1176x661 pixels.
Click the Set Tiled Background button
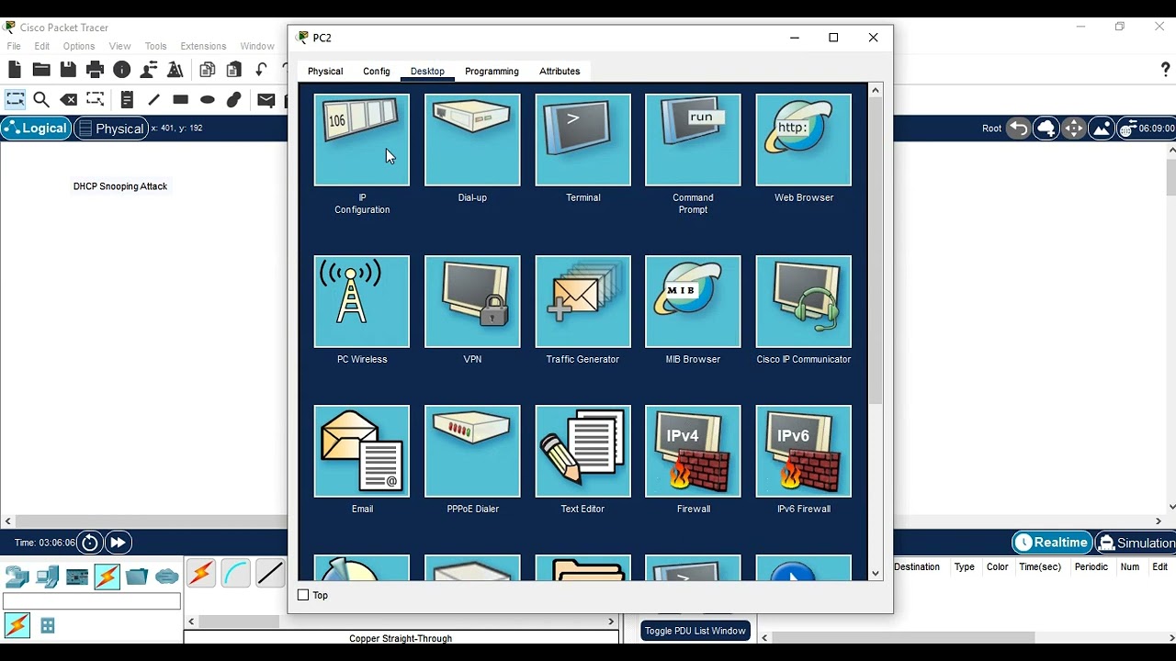click(1102, 129)
